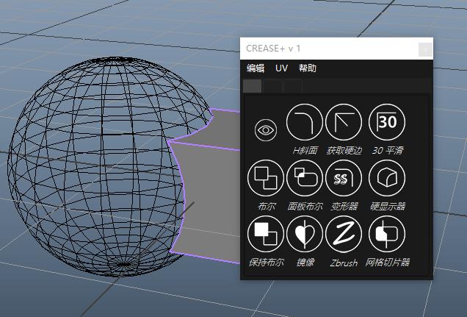Click the 网格切片器 mesh slicer icon
Screen dimensions: 467x317
[x=386, y=235]
